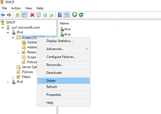The height and width of the screenshot is (114, 161).
Task: Expand the Reservations tree node
Action: 18,52
